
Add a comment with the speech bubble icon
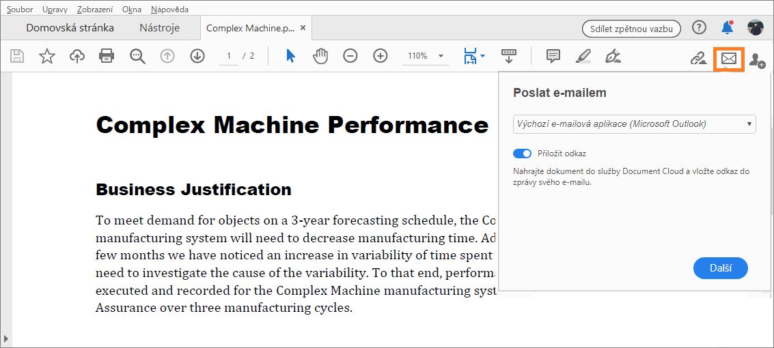[x=553, y=56]
